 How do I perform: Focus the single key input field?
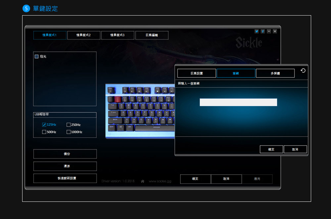coord(238,102)
